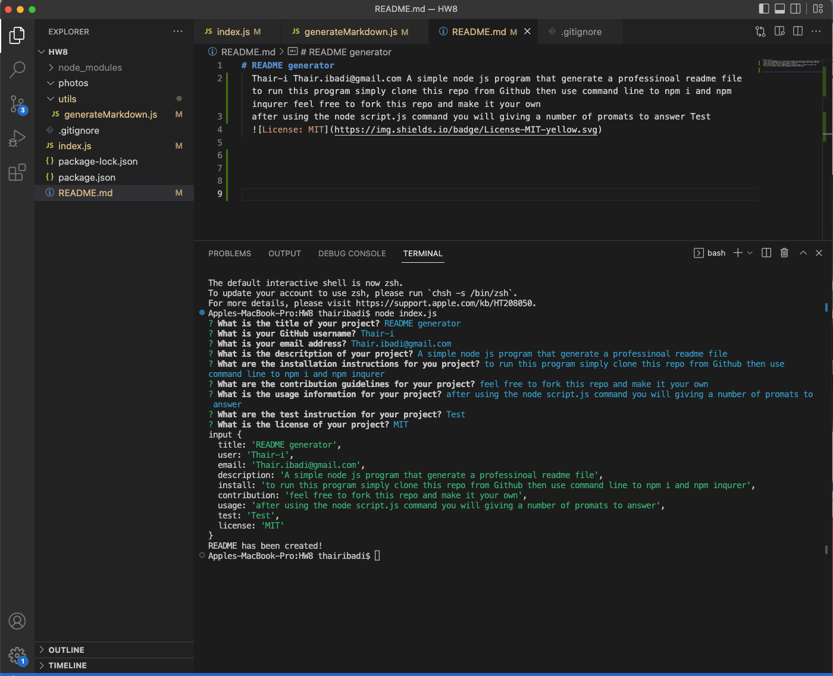This screenshot has height=676, width=833.
Task: Select the Source Control icon showing 3 changes
Action: click(17, 104)
